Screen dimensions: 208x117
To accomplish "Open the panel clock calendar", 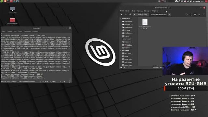I will coord(199,1).
